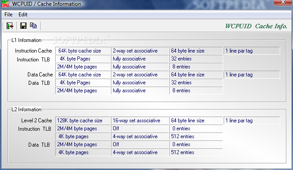Close the Cache Information window
Screen dimensions: 293x170
coord(283,2)
